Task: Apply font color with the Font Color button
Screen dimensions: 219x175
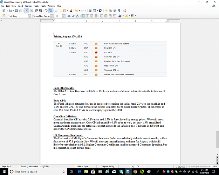Action: click(x=120, y=16)
